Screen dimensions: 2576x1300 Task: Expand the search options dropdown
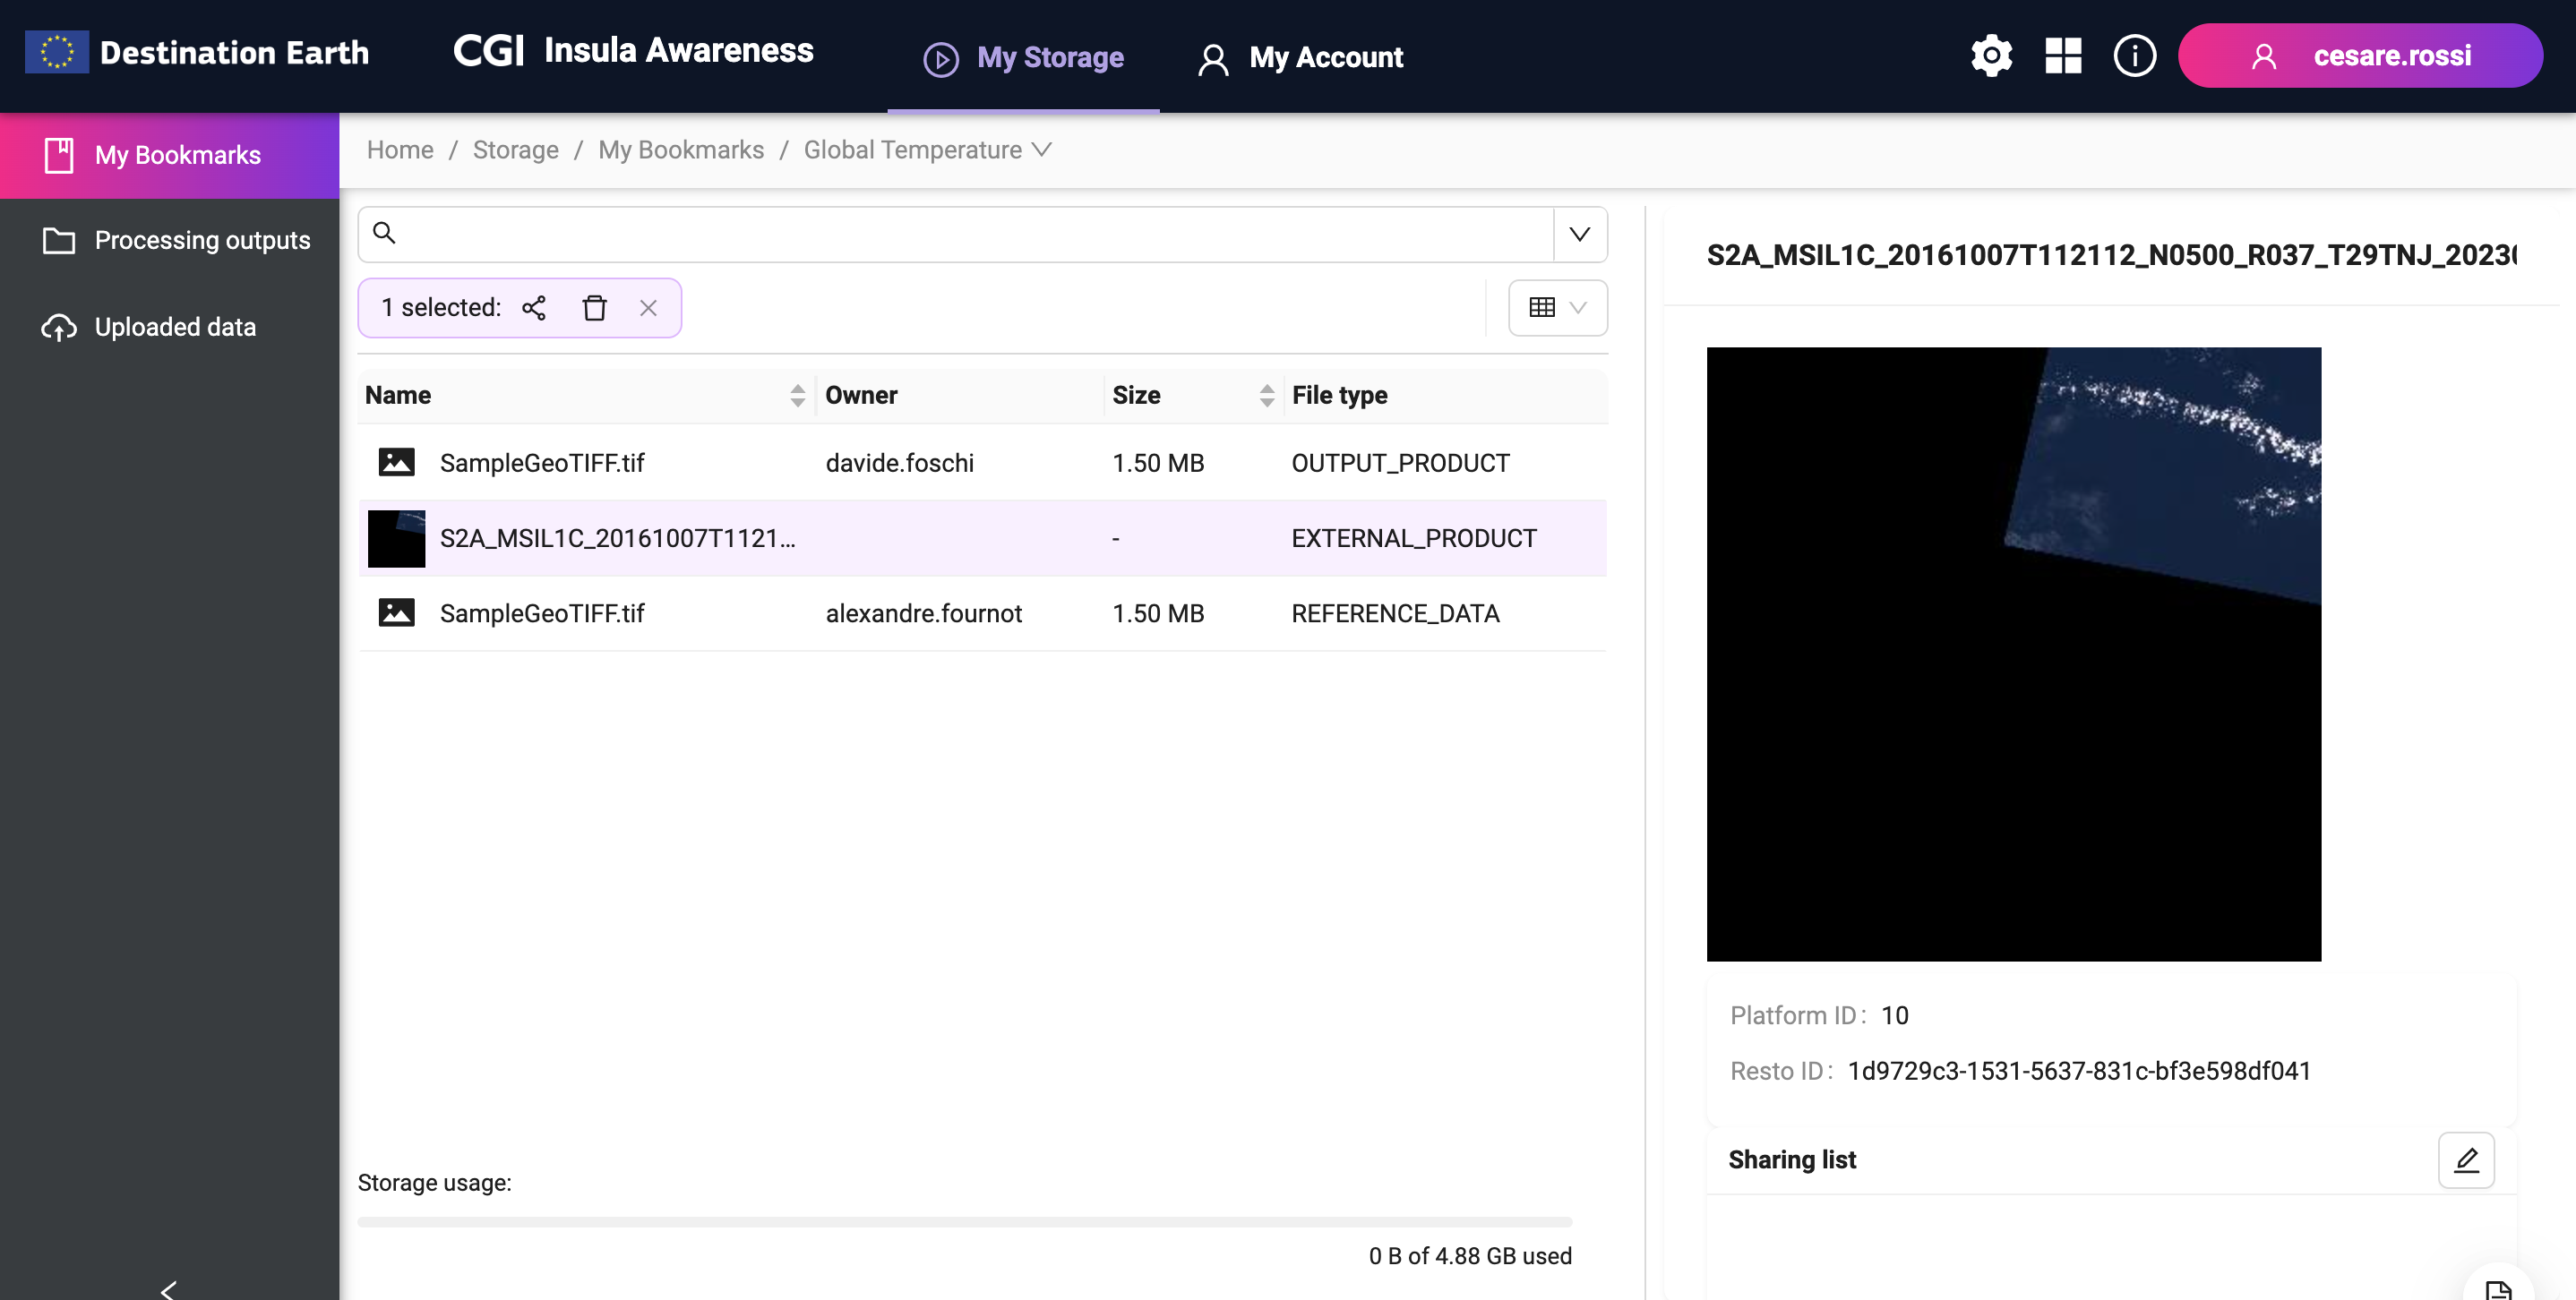[x=1579, y=235]
